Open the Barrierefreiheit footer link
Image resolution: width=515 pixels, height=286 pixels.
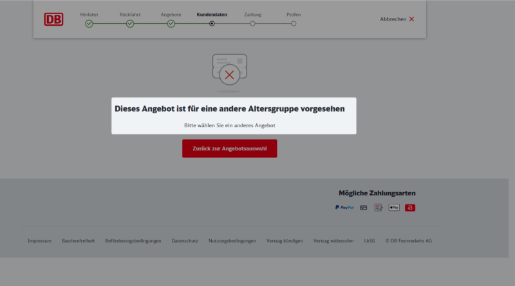pos(79,241)
